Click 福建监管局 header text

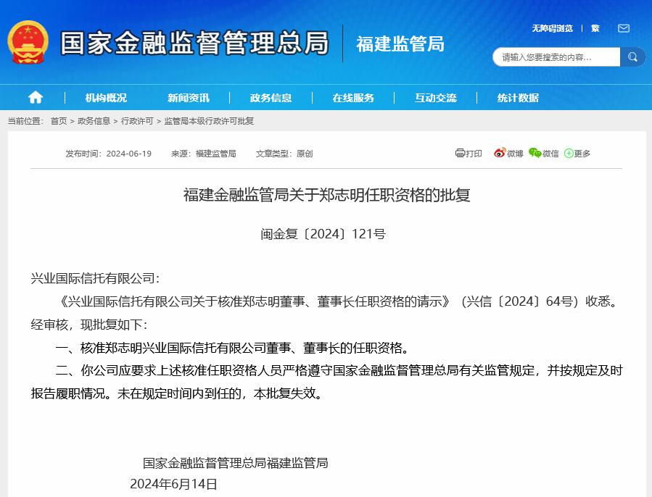tap(400, 43)
